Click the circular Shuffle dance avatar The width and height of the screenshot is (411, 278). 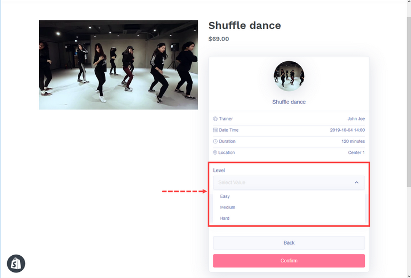pyautogui.click(x=289, y=76)
